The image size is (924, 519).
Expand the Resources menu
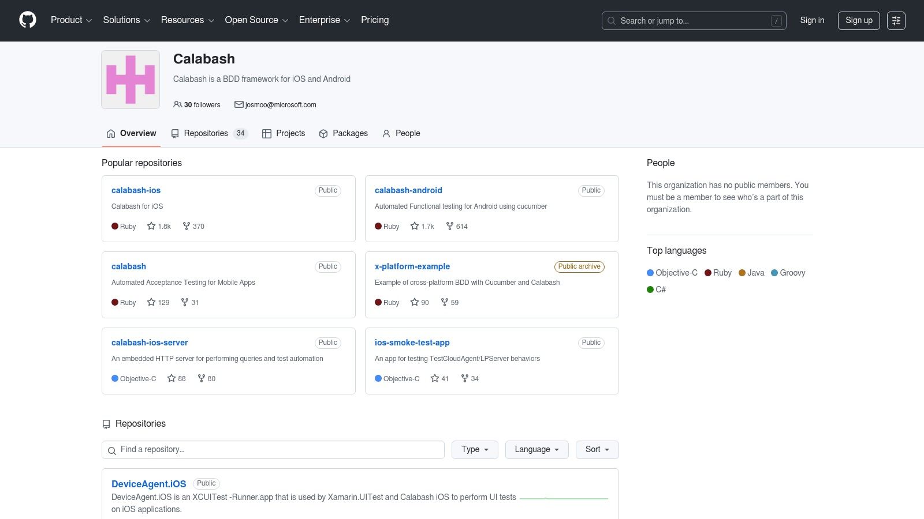188,20
